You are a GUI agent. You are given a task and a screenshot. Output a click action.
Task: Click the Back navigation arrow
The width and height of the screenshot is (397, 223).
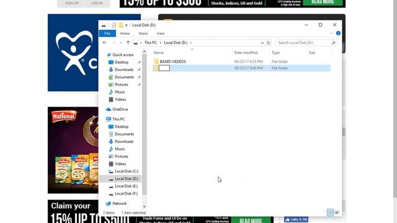[x=105, y=43]
